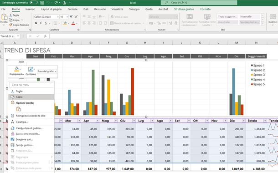Click the search magnifier icon in Cerca box

[x=166, y=3]
